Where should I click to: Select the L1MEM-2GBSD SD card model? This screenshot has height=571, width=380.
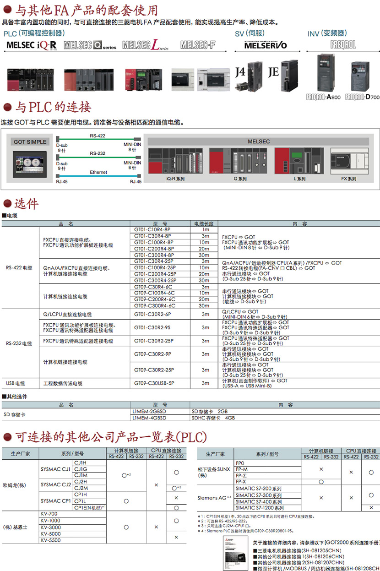(149, 412)
